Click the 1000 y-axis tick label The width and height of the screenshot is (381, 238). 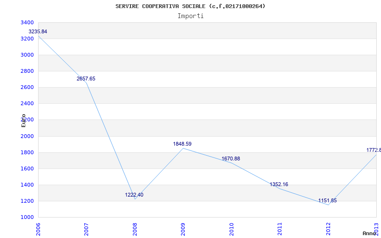pos(27,218)
